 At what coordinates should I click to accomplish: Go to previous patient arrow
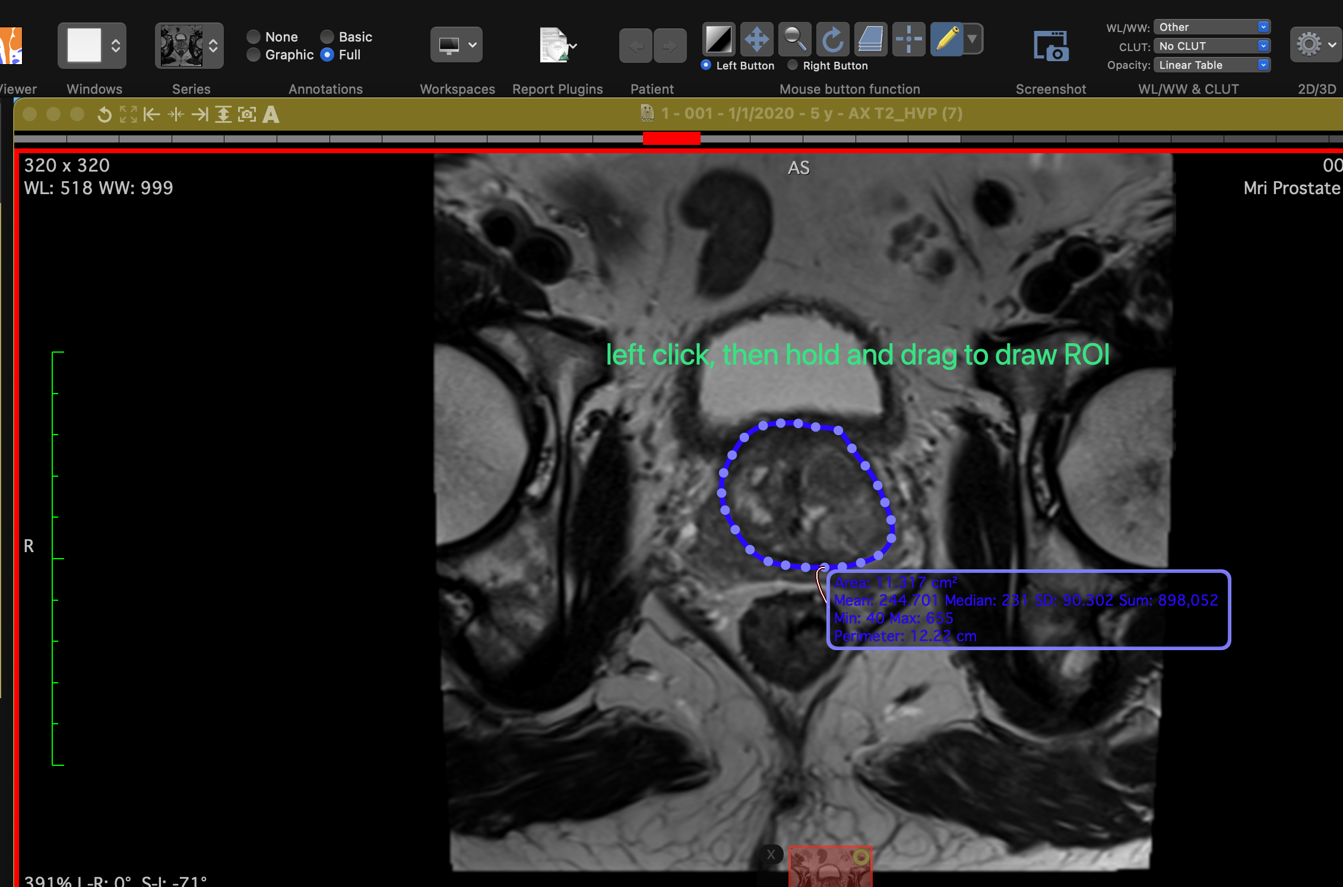636,46
